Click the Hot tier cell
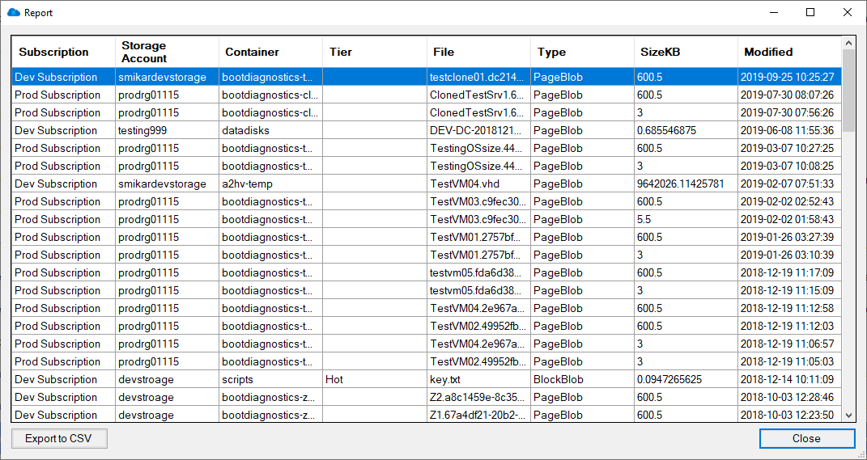 click(x=374, y=379)
